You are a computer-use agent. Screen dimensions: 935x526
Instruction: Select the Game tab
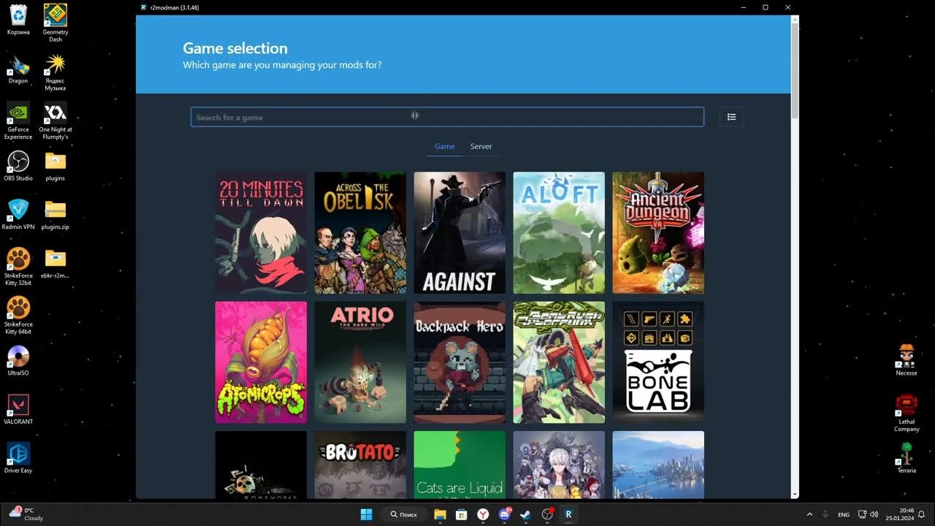click(445, 146)
